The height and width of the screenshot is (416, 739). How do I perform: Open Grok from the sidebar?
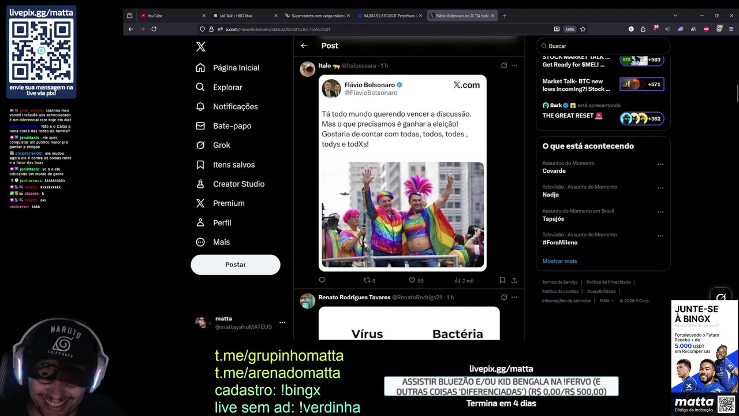tap(212, 145)
